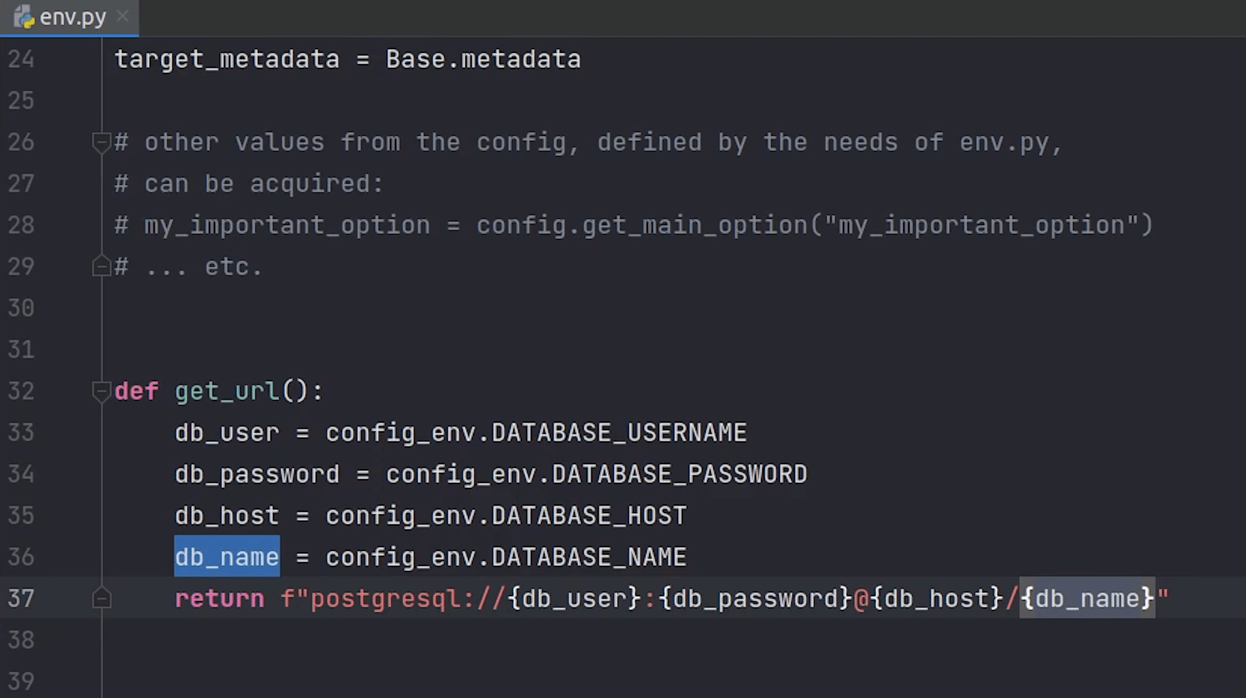Click {db_name} inside the f-string
Screen dimensions: 1246x698
(x=1087, y=599)
